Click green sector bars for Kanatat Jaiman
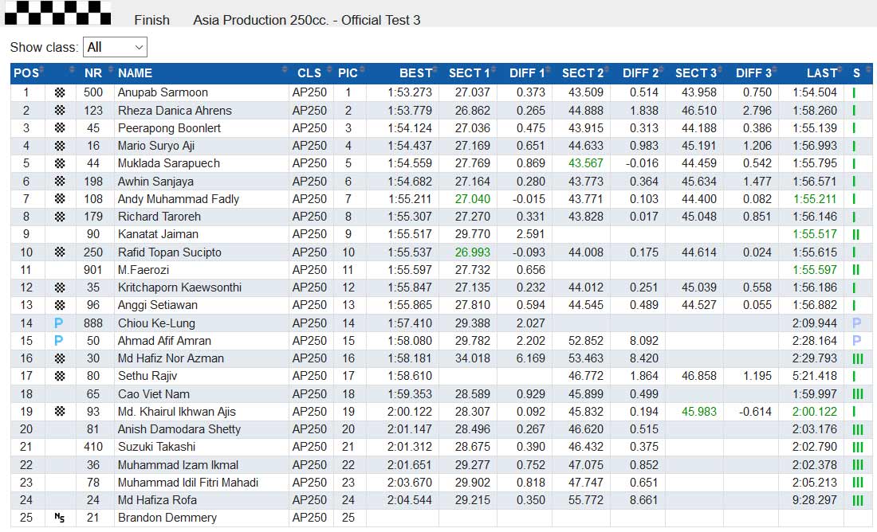 [855, 235]
